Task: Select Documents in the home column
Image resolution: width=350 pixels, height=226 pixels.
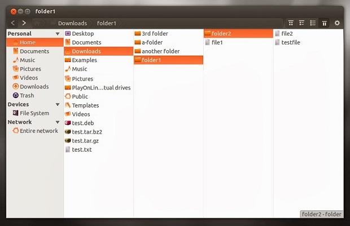Action: coord(99,42)
